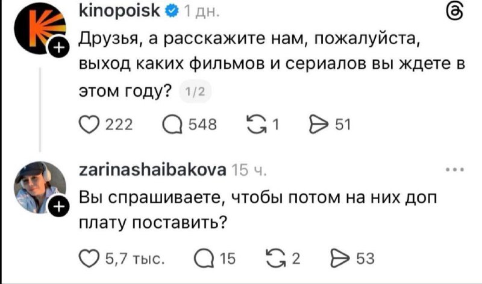Open the zarinashaibakova username link
The height and width of the screenshot is (284, 482).
152,170
